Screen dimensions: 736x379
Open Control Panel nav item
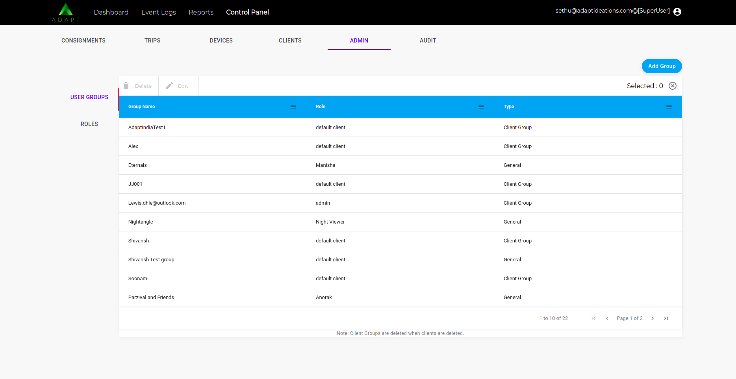(x=247, y=12)
